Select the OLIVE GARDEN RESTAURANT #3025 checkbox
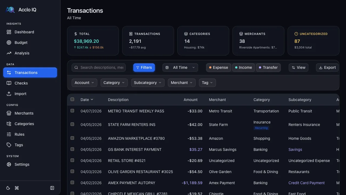346x195 pixels. pyautogui.click(x=72, y=171)
